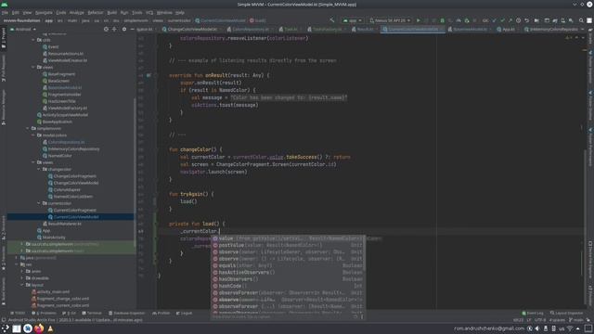
Task: Click the CurrentColorViewModel breadcrumb in navigation bar
Action: (x=220, y=20)
